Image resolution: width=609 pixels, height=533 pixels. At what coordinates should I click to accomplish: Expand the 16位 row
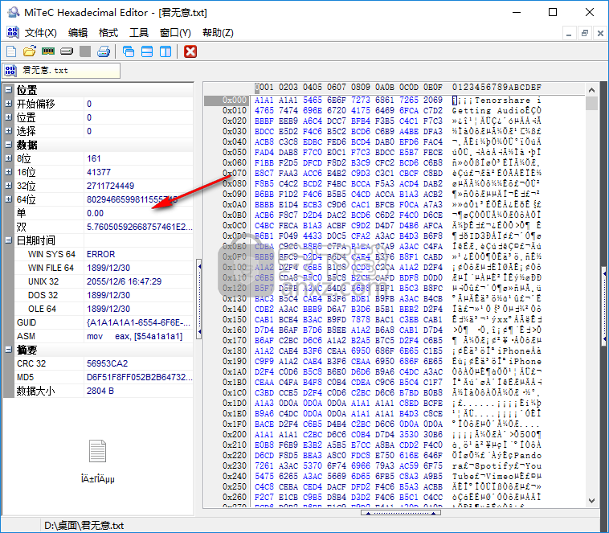[9, 172]
